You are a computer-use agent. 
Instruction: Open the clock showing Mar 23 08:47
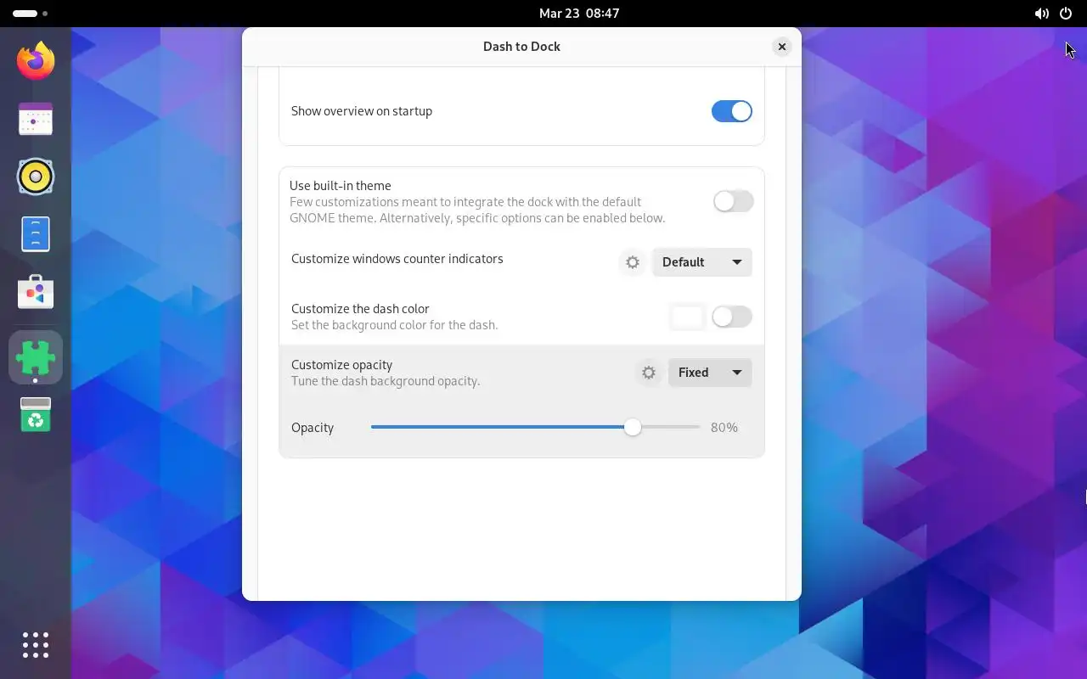point(579,14)
